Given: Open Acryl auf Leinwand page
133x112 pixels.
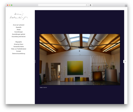Looking at the screenshot, I should coord(19,25).
